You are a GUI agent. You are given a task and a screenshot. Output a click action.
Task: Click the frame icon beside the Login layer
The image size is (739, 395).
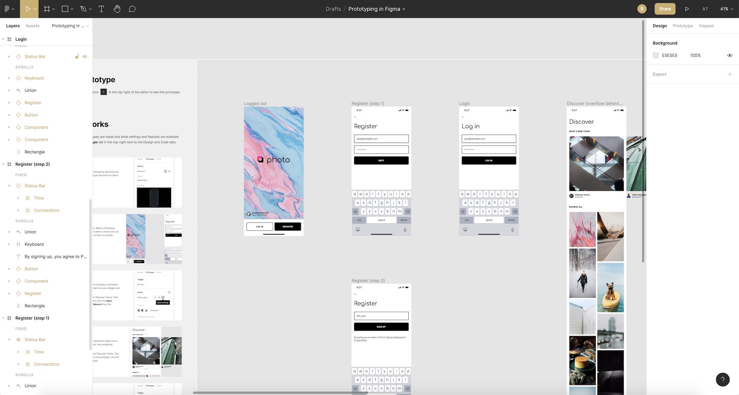click(9, 39)
